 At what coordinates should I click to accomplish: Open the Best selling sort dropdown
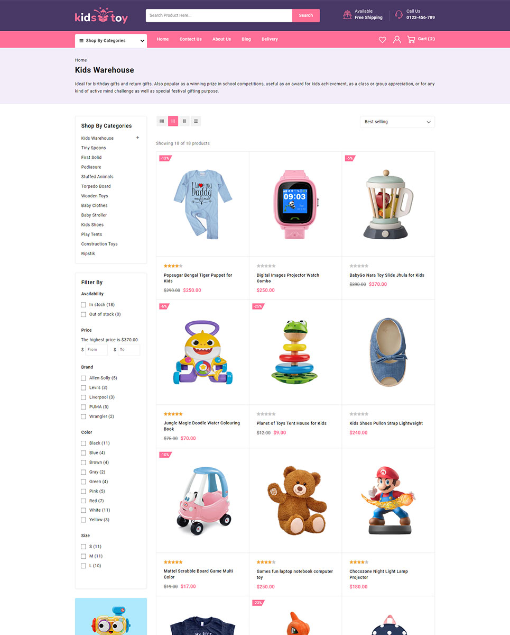click(397, 122)
